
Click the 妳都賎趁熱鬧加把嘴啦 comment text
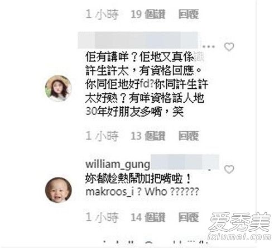138,179
